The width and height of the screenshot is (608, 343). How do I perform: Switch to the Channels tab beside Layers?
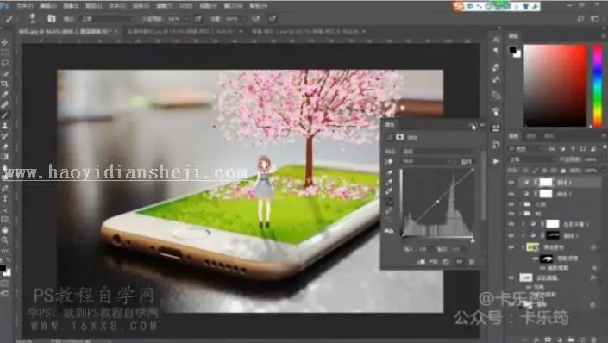tap(531, 136)
